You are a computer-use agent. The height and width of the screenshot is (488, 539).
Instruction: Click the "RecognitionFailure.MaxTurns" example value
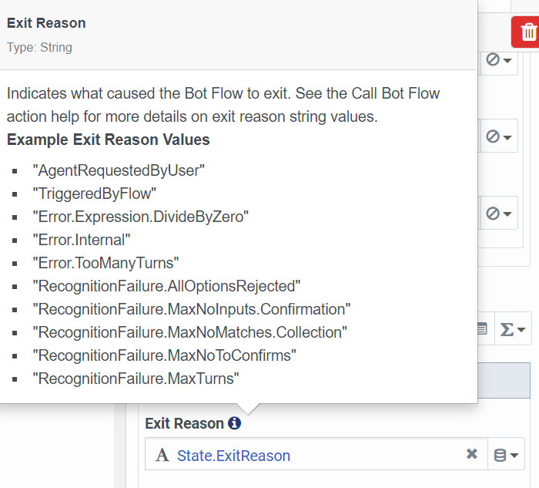pyautogui.click(x=136, y=379)
